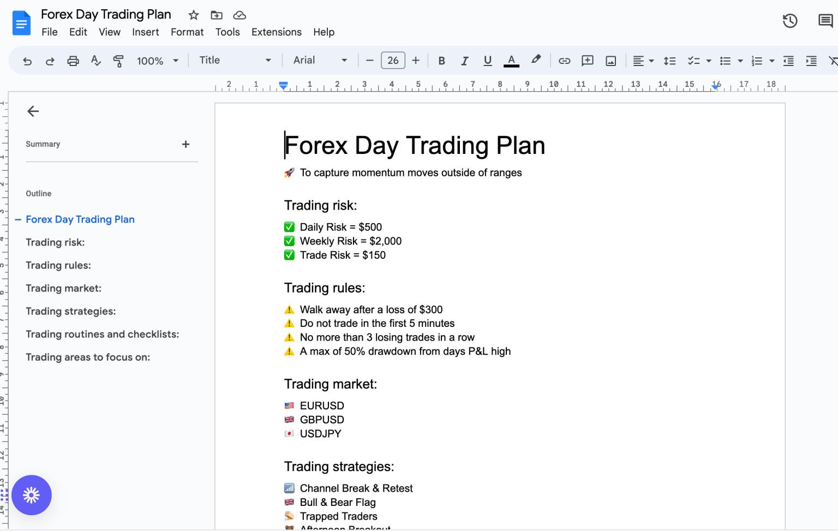Click the font size field showing 26

click(393, 61)
